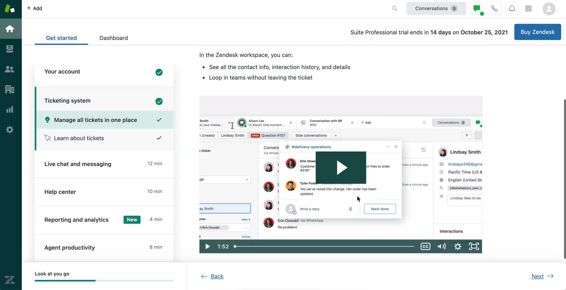Switch to the Get started tab
The width and height of the screenshot is (566, 290).
61,38
